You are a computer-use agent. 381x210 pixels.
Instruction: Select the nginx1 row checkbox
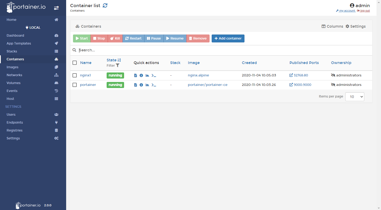click(75, 75)
